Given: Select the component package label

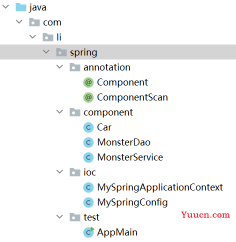Looking at the screenshot, I should click(108, 112).
